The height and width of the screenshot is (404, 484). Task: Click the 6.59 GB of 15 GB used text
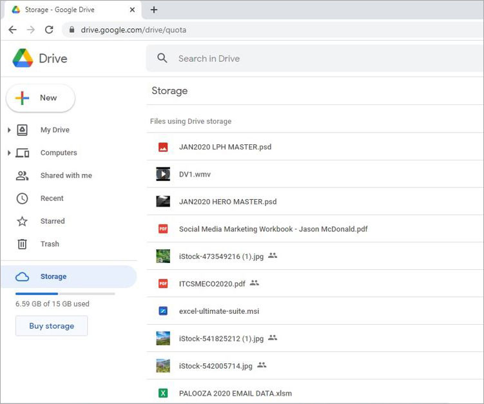[52, 304]
